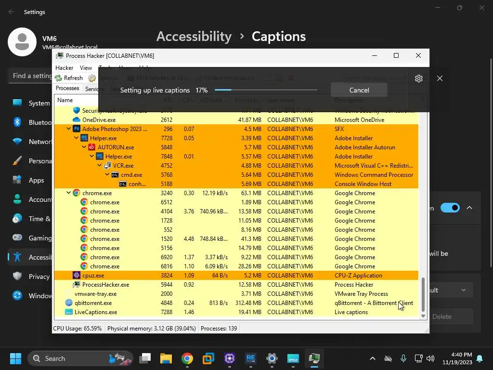Image resolution: width=493 pixels, height=370 pixels.
Task: Close the live captions bar
Action: pos(440,79)
